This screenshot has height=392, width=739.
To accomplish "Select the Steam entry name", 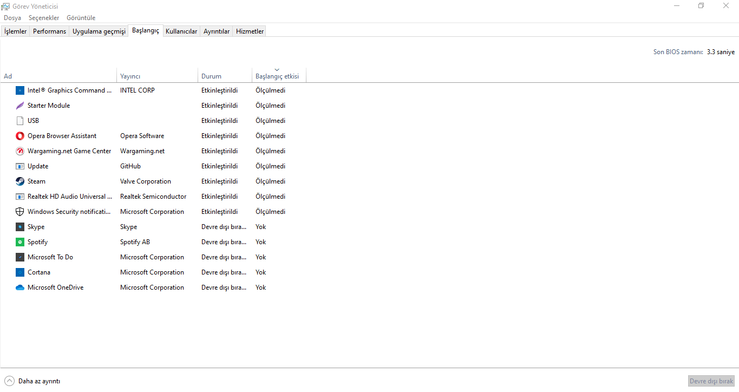I will (x=37, y=181).
